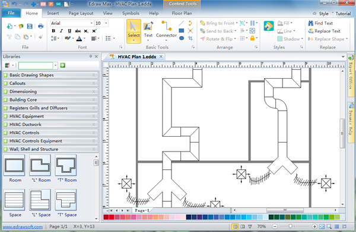The image size is (356, 232).
Task: Apply Superscript formatting
Action: (x=94, y=31)
